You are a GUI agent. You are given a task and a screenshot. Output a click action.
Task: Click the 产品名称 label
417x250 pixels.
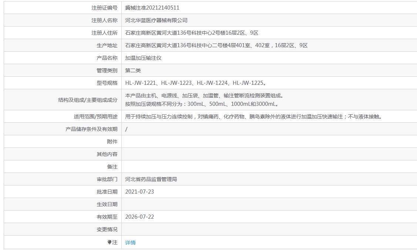[107, 58]
